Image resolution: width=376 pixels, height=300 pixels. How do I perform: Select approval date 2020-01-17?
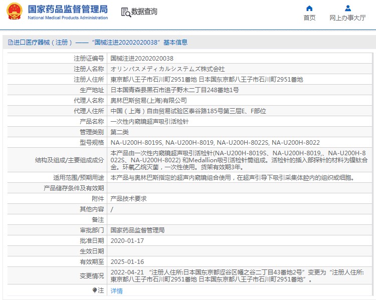(127, 241)
